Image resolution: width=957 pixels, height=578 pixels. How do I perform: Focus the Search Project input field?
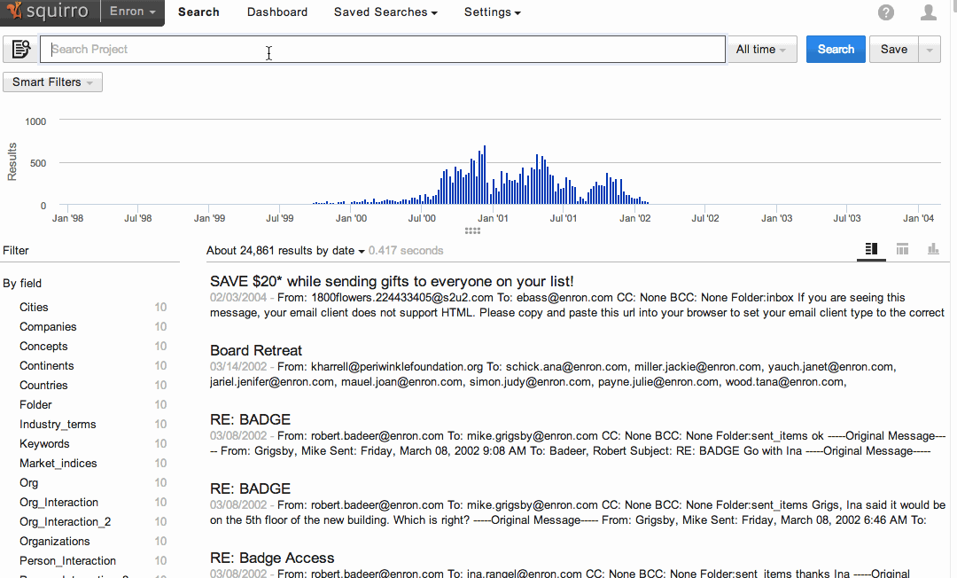click(383, 50)
